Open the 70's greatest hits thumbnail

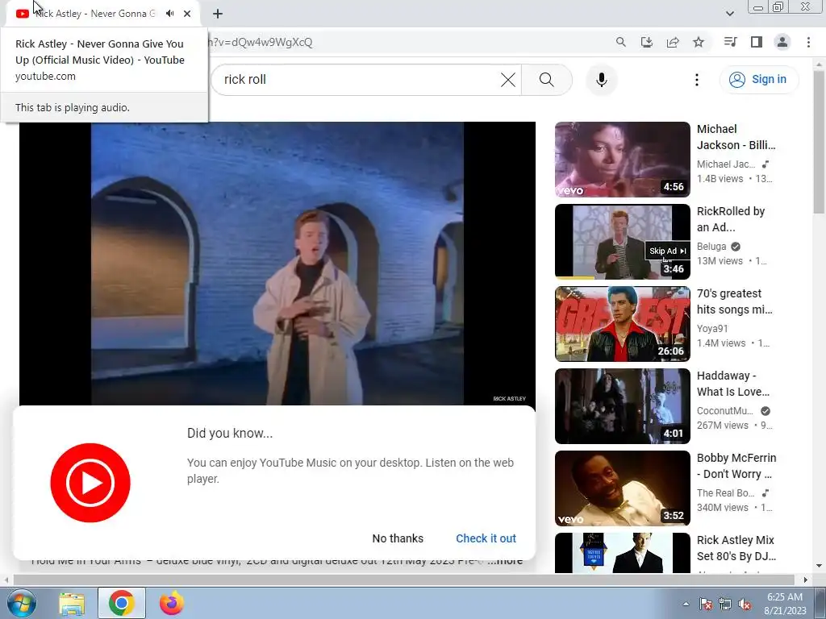[622, 324]
